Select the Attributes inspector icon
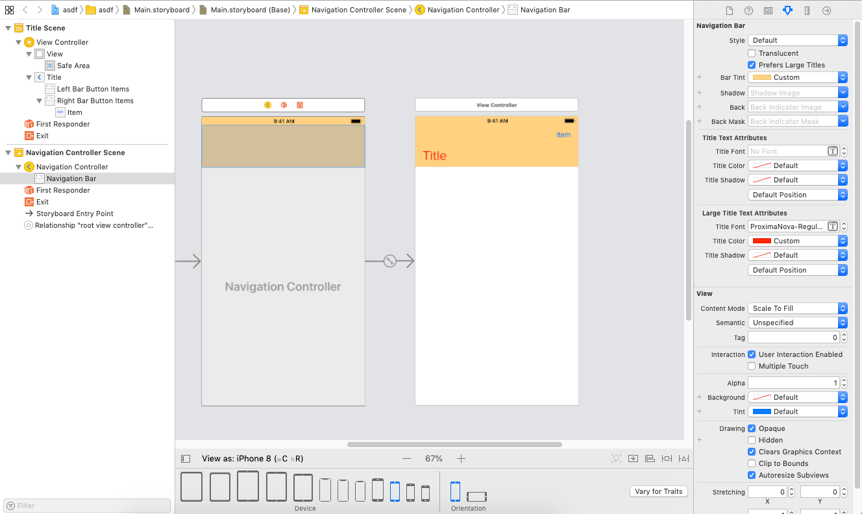The width and height of the screenshot is (862, 514). 787,10
